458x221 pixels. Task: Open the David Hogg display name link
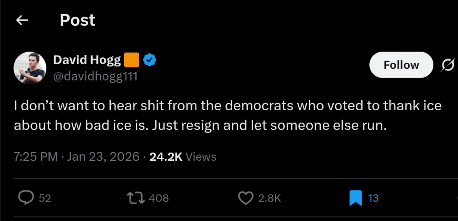click(x=87, y=60)
